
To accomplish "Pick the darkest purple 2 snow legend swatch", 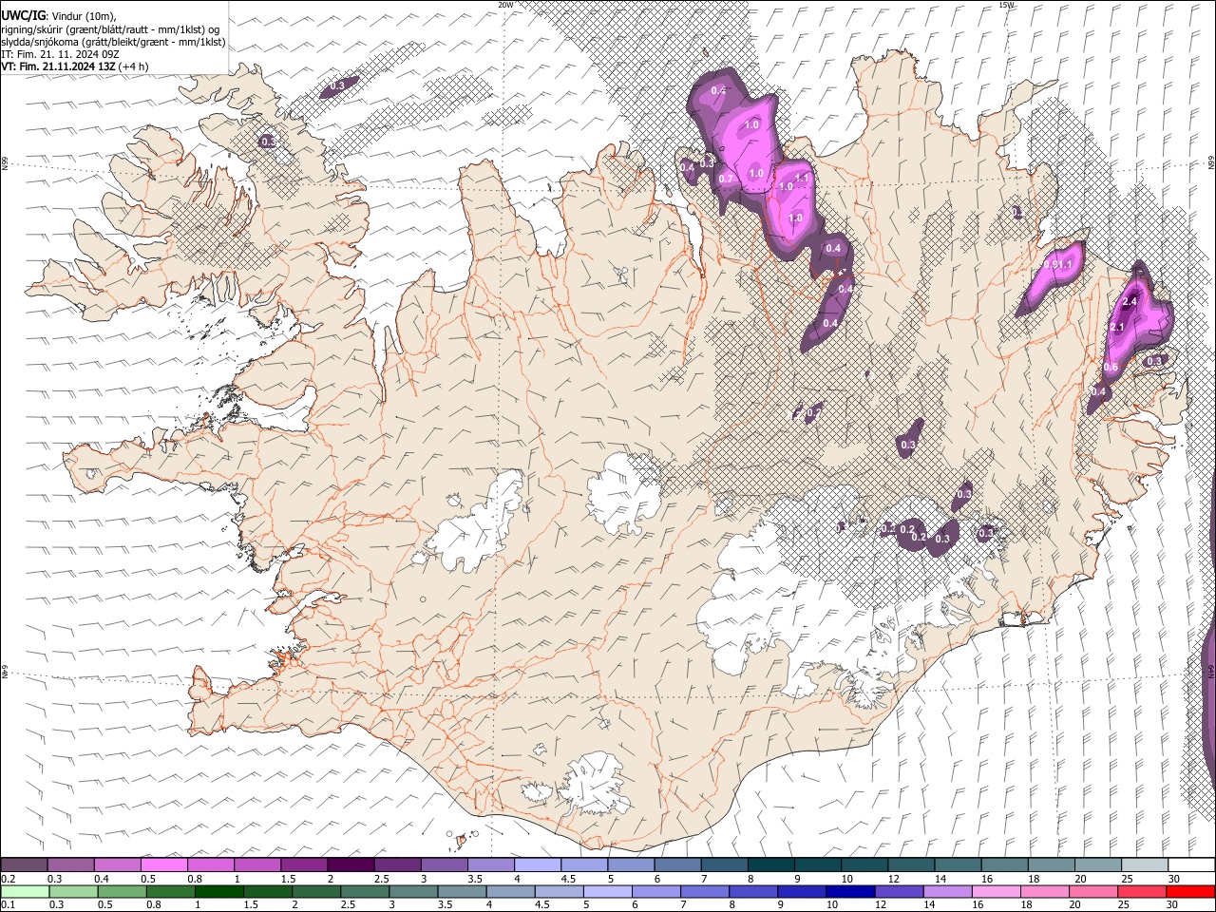I will [351, 864].
